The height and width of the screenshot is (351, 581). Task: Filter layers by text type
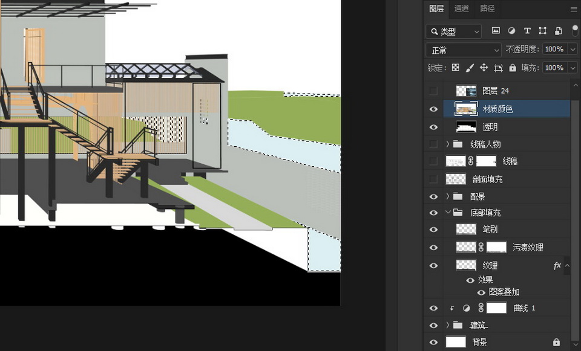(x=527, y=31)
